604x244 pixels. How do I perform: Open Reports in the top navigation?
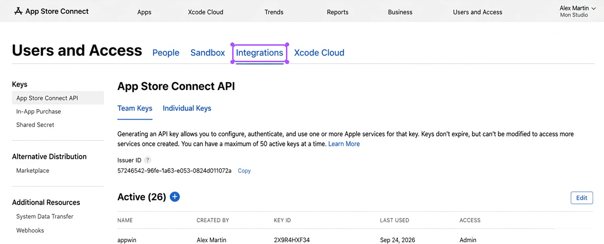click(x=338, y=12)
